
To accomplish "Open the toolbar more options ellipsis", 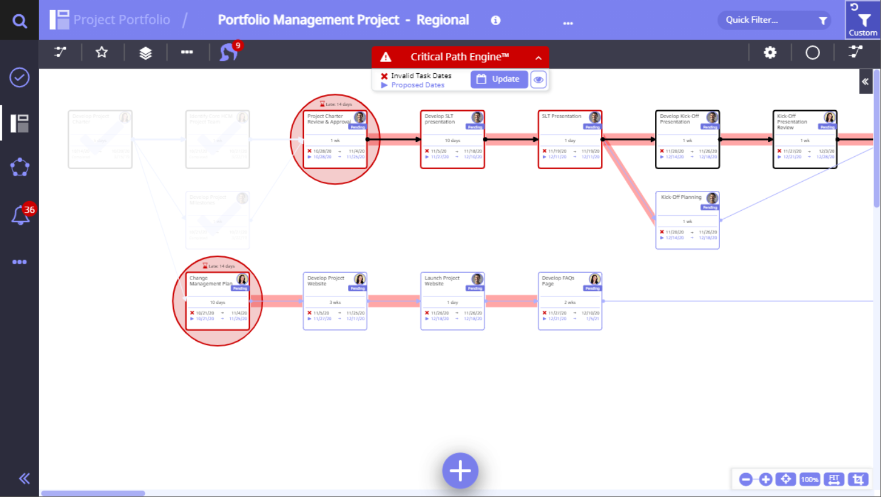I will [x=187, y=52].
